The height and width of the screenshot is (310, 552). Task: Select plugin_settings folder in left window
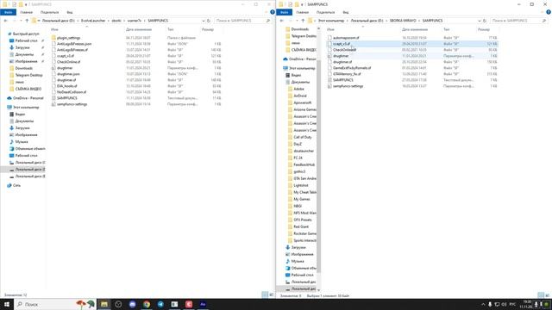coord(68,38)
